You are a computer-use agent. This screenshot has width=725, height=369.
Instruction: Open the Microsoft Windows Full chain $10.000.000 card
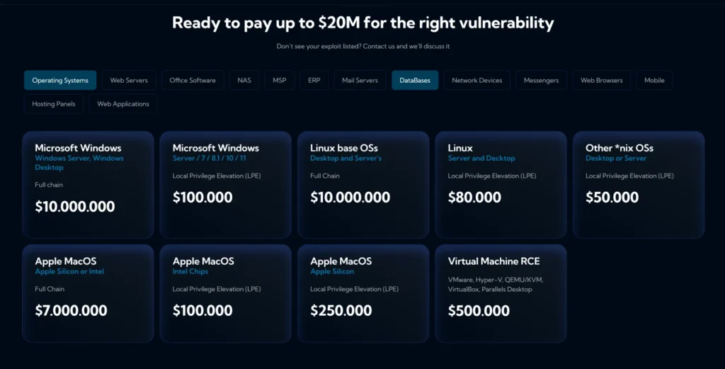tap(88, 185)
